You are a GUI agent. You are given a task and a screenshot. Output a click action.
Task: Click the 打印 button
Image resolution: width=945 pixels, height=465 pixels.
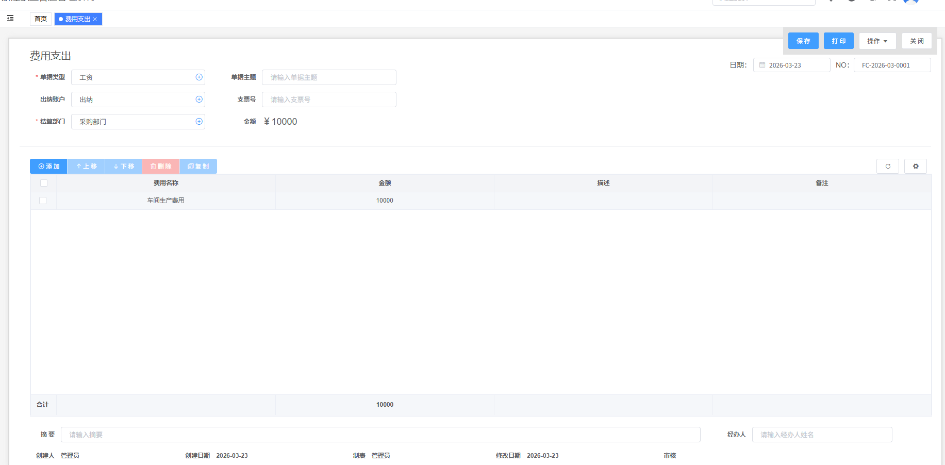[838, 41]
